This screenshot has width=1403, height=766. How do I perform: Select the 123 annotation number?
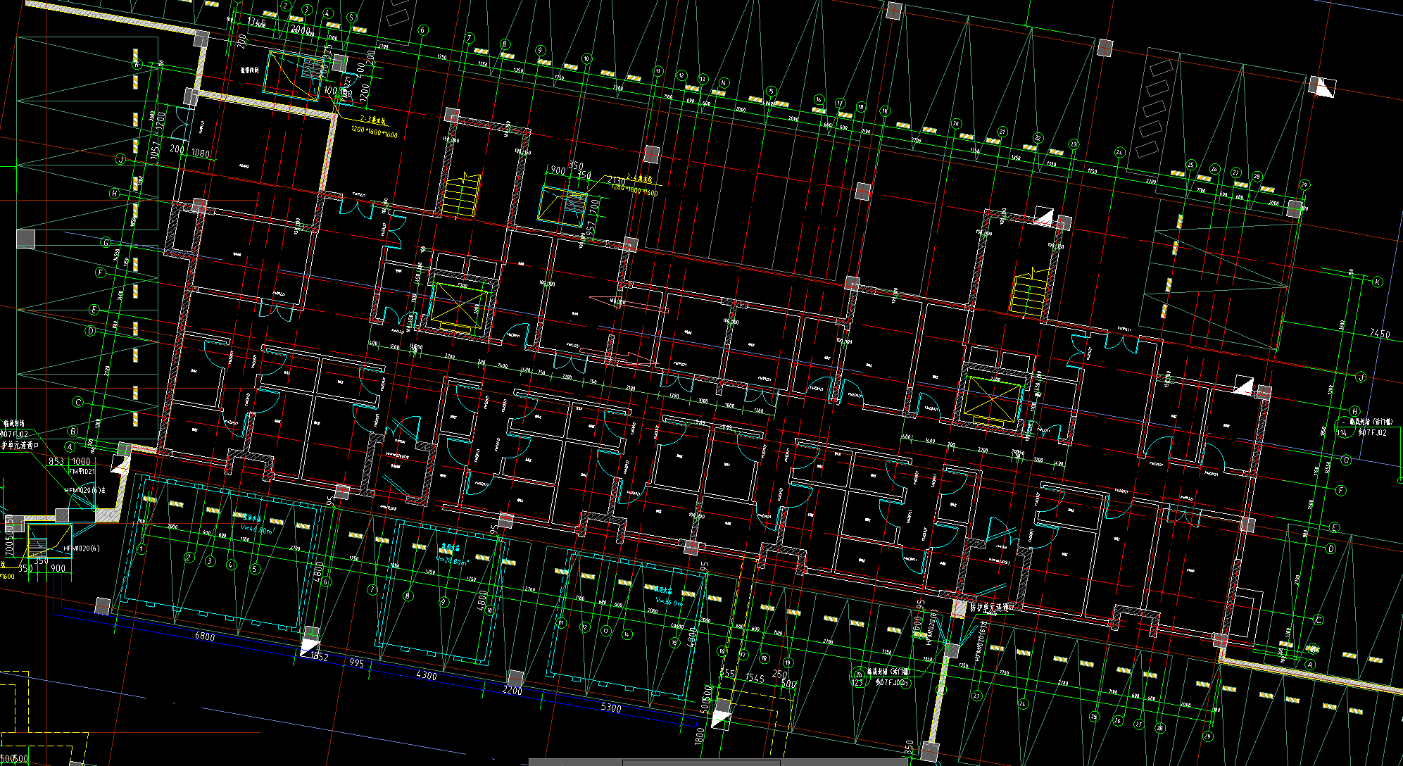click(857, 682)
